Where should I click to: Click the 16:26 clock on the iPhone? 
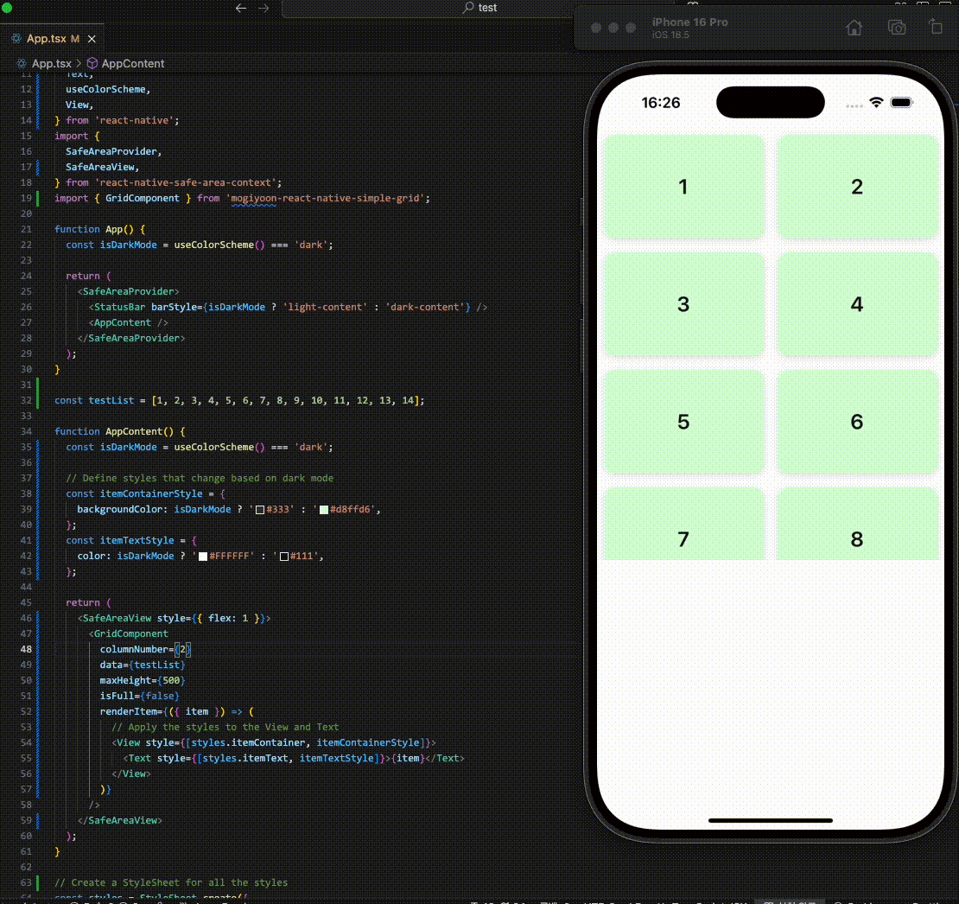click(x=661, y=103)
